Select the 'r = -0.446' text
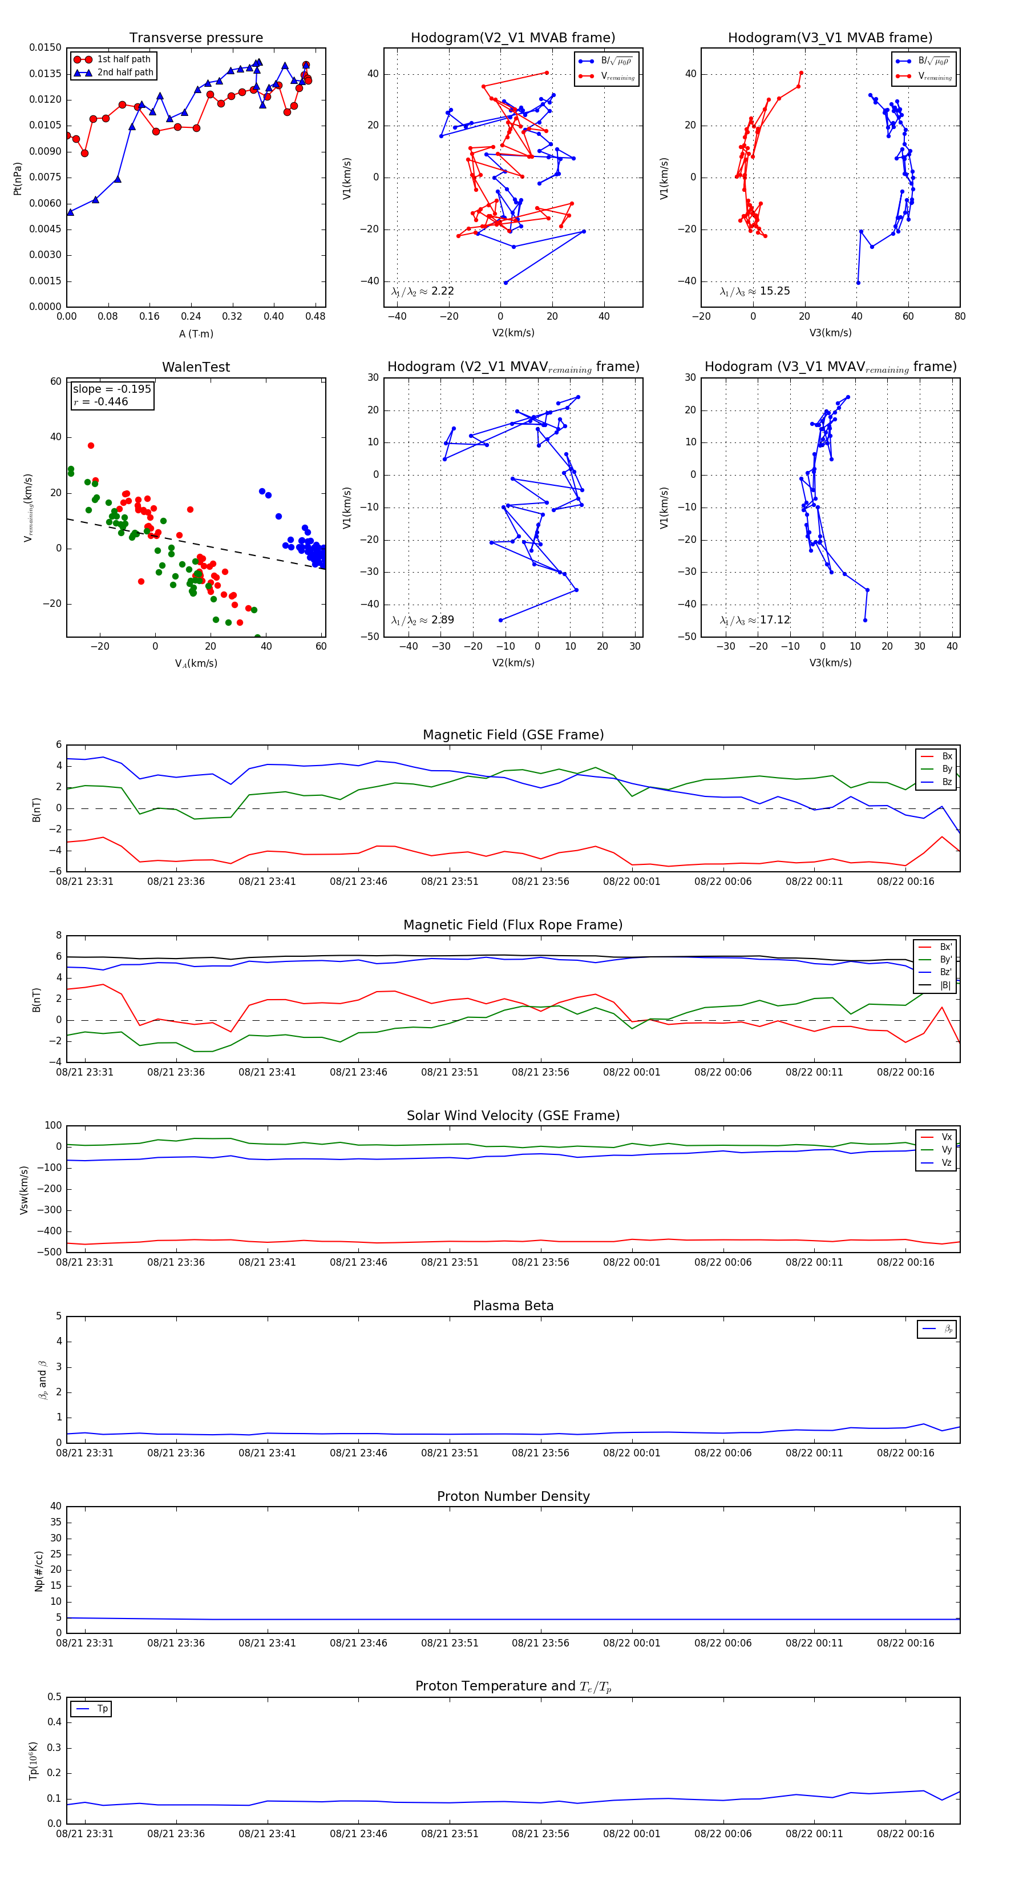1027x1884 pixels. (100, 401)
